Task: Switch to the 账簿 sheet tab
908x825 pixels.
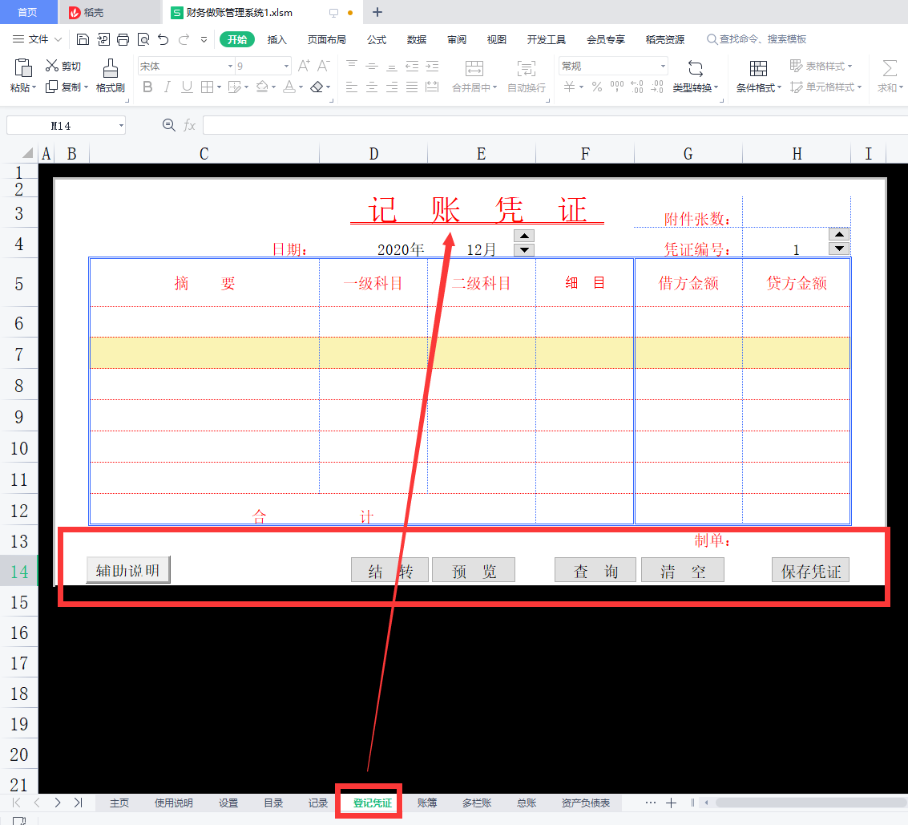Action: (x=427, y=803)
